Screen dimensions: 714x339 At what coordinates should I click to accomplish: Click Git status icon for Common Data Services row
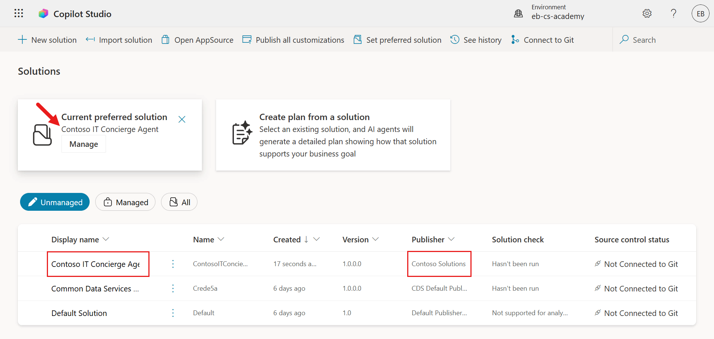(x=598, y=288)
